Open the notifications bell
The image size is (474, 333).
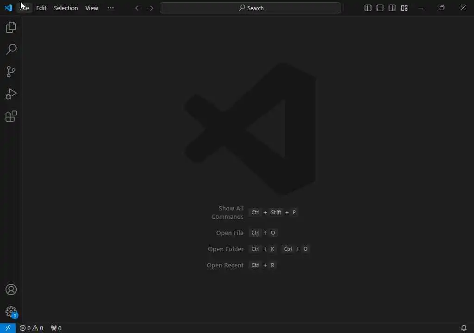tap(464, 328)
